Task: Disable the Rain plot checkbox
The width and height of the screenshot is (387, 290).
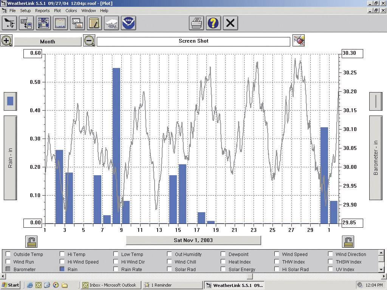Action: coord(62,269)
